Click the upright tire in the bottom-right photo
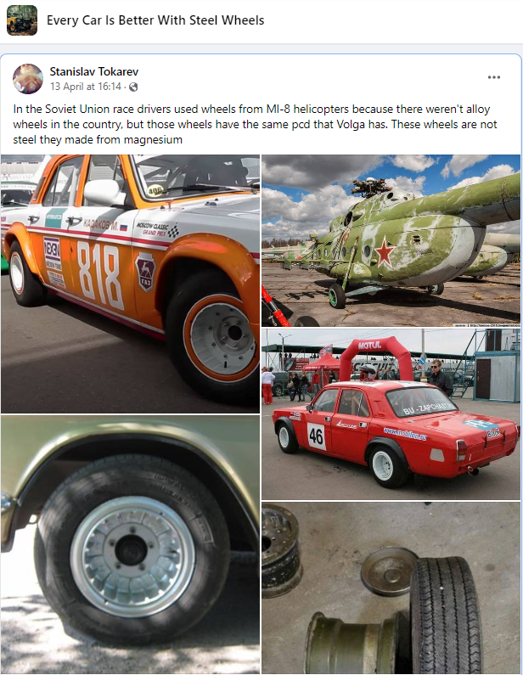Screen dimensions: 523x675 (447, 616)
